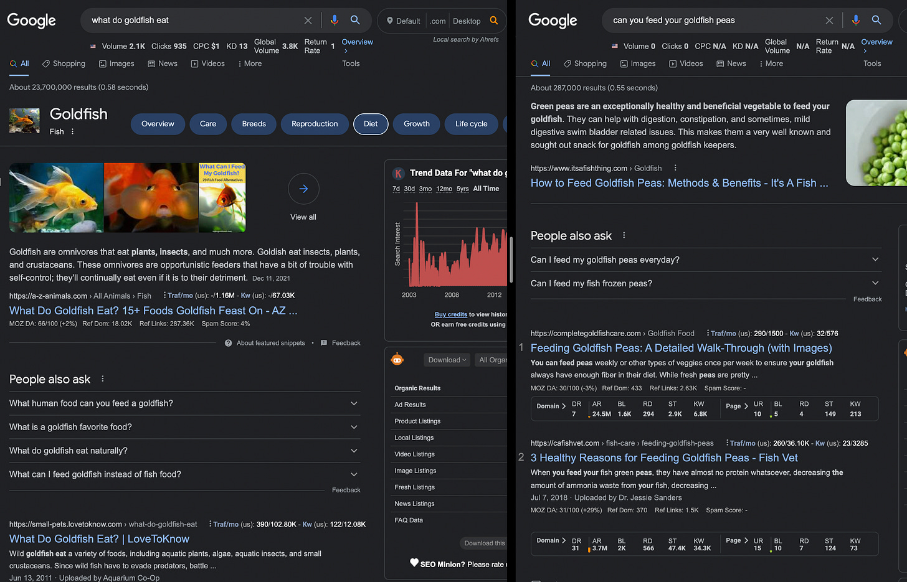Open Shopping tab in right window
The width and height of the screenshot is (907, 582).
(x=585, y=63)
